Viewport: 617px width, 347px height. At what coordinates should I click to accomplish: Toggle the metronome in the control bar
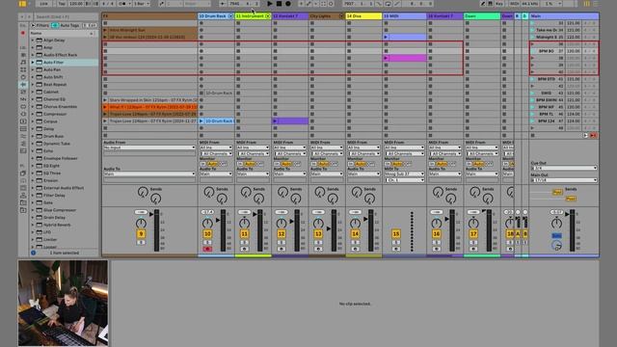click(x=122, y=4)
